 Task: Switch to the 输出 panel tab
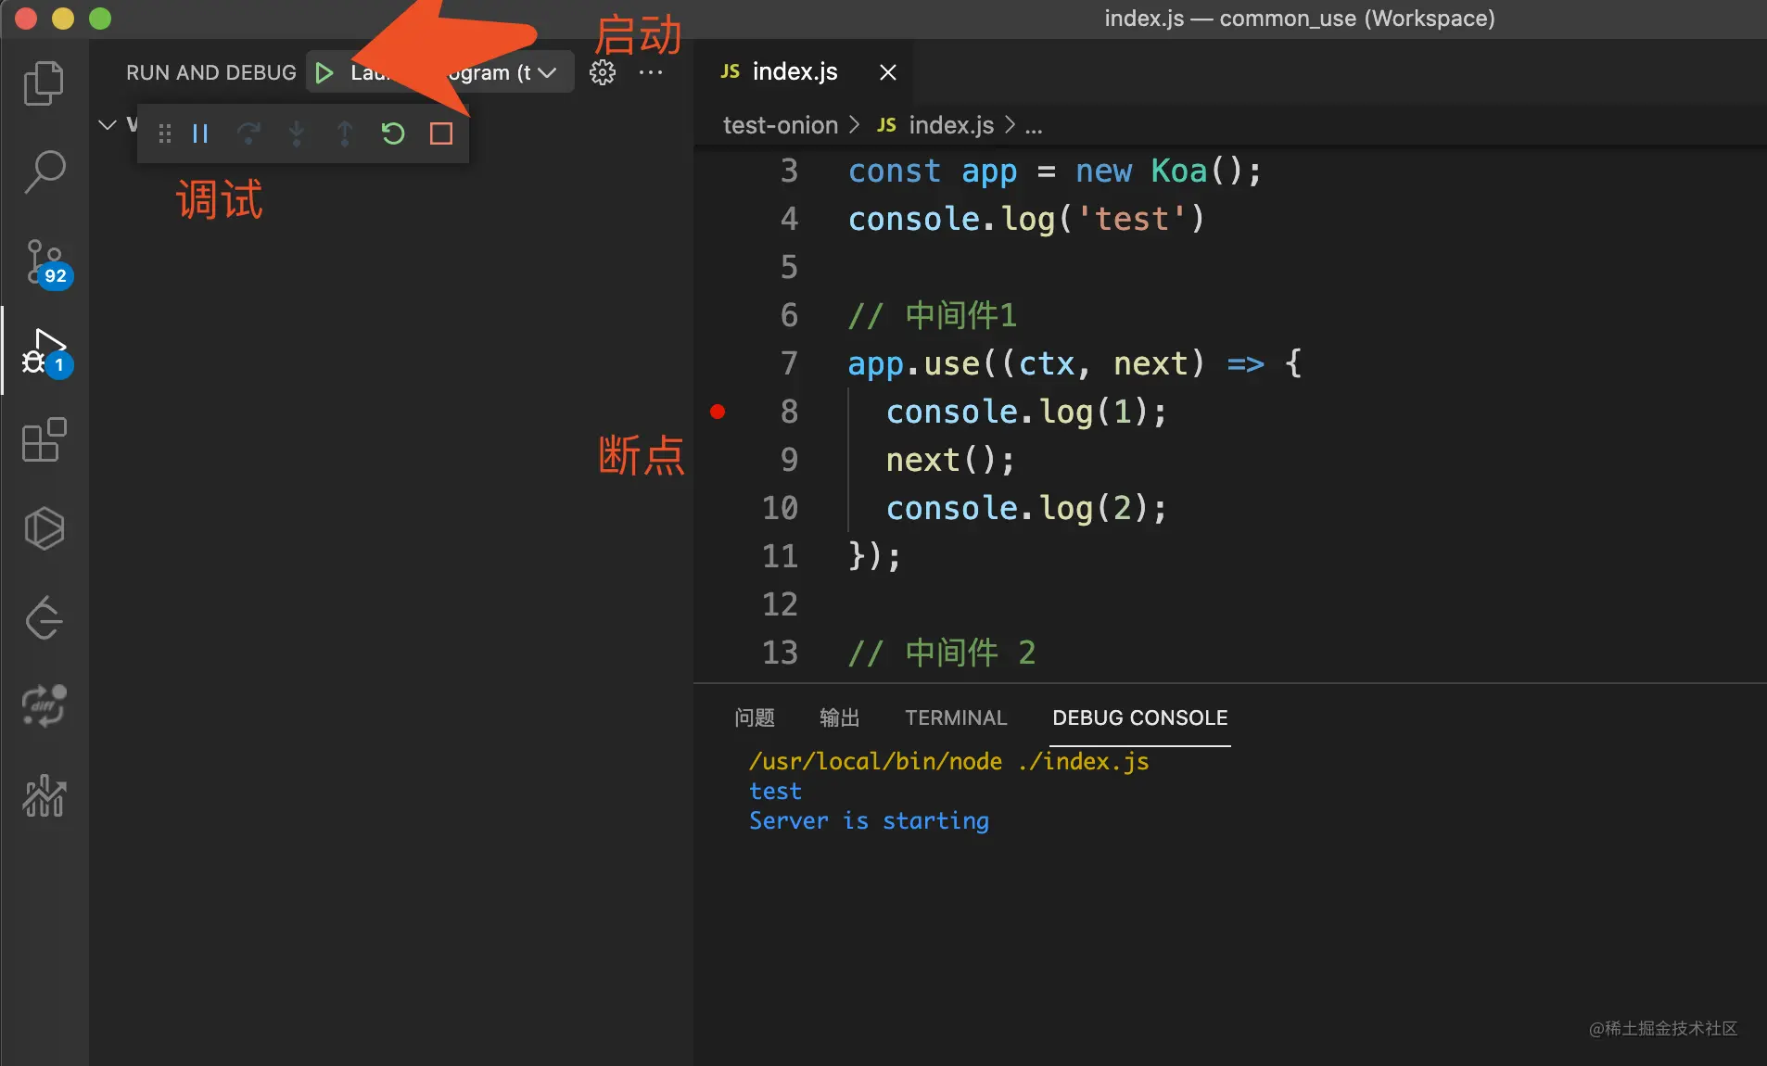pos(839,717)
